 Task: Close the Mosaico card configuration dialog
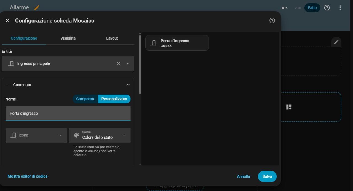[7, 21]
